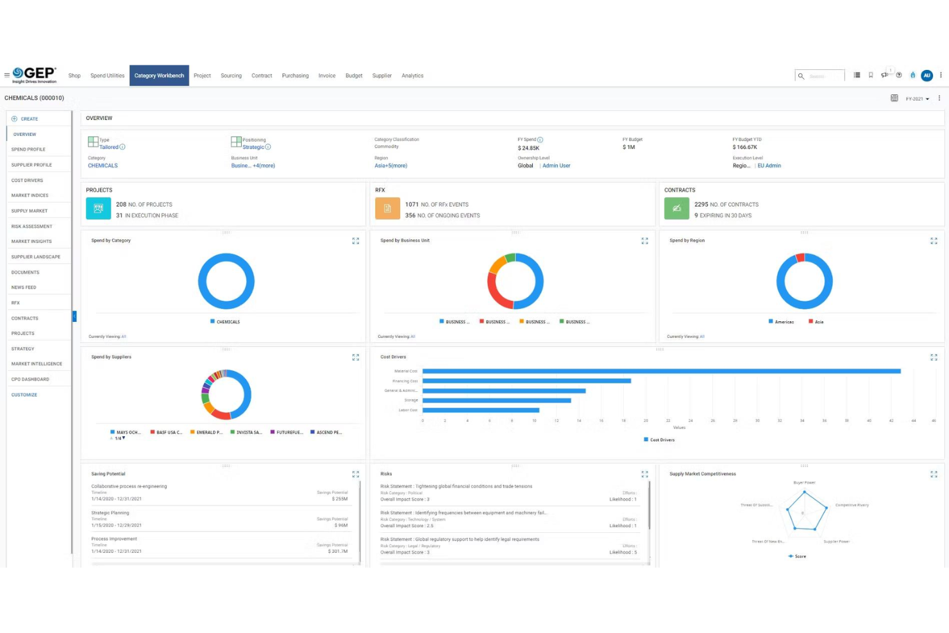
Task: Click the green Contracts tile icon
Action: 676,208
